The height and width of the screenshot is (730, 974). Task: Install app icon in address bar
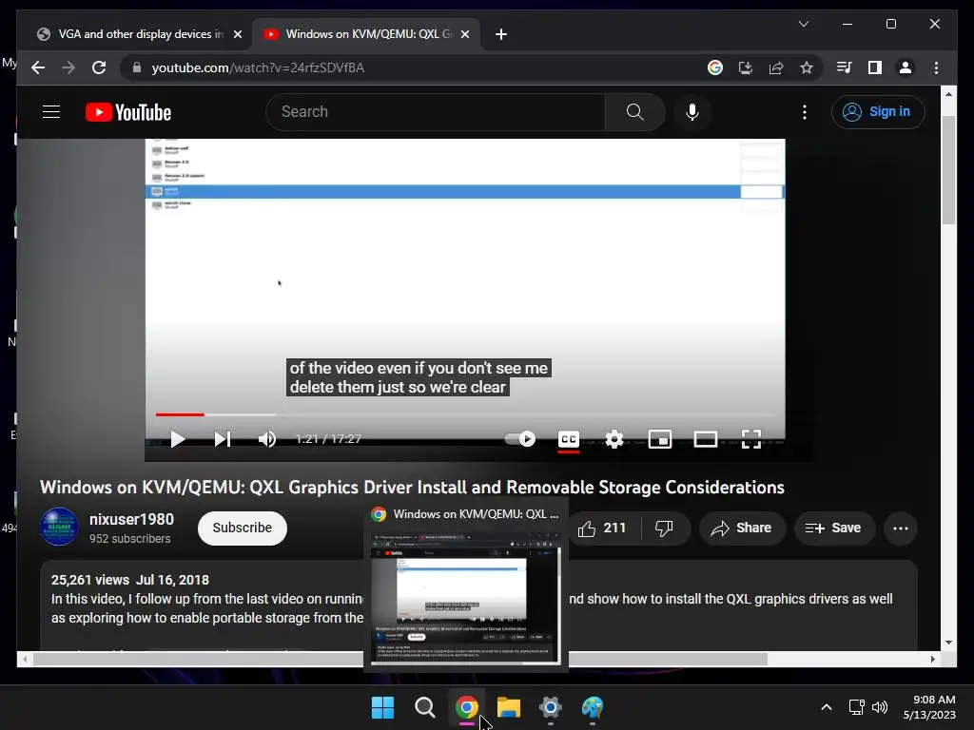click(x=746, y=67)
